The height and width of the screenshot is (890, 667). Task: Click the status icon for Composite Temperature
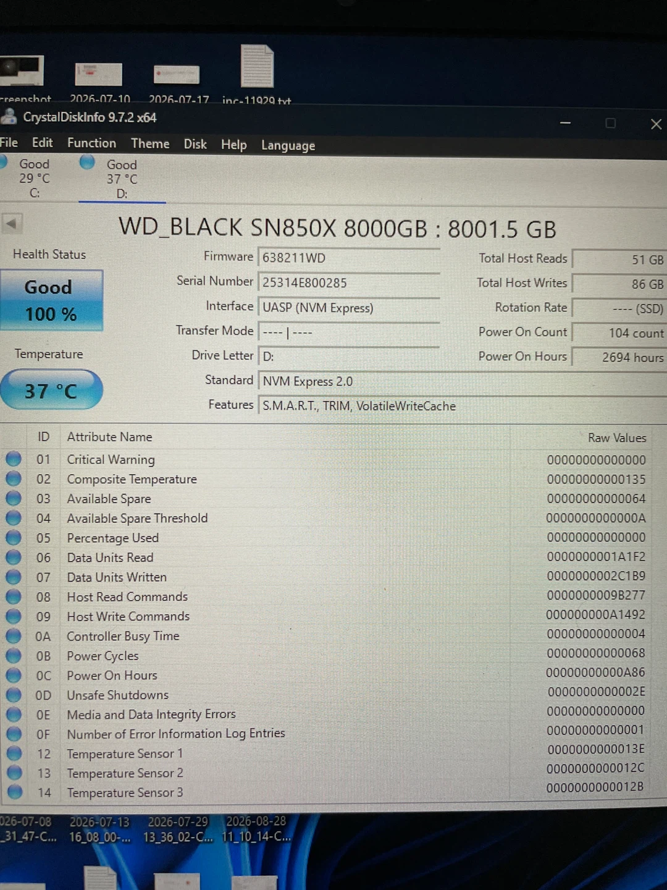click(x=14, y=478)
